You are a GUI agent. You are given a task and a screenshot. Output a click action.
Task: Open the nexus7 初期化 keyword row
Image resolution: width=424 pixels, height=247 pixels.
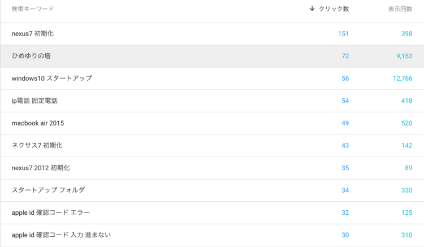click(212, 34)
